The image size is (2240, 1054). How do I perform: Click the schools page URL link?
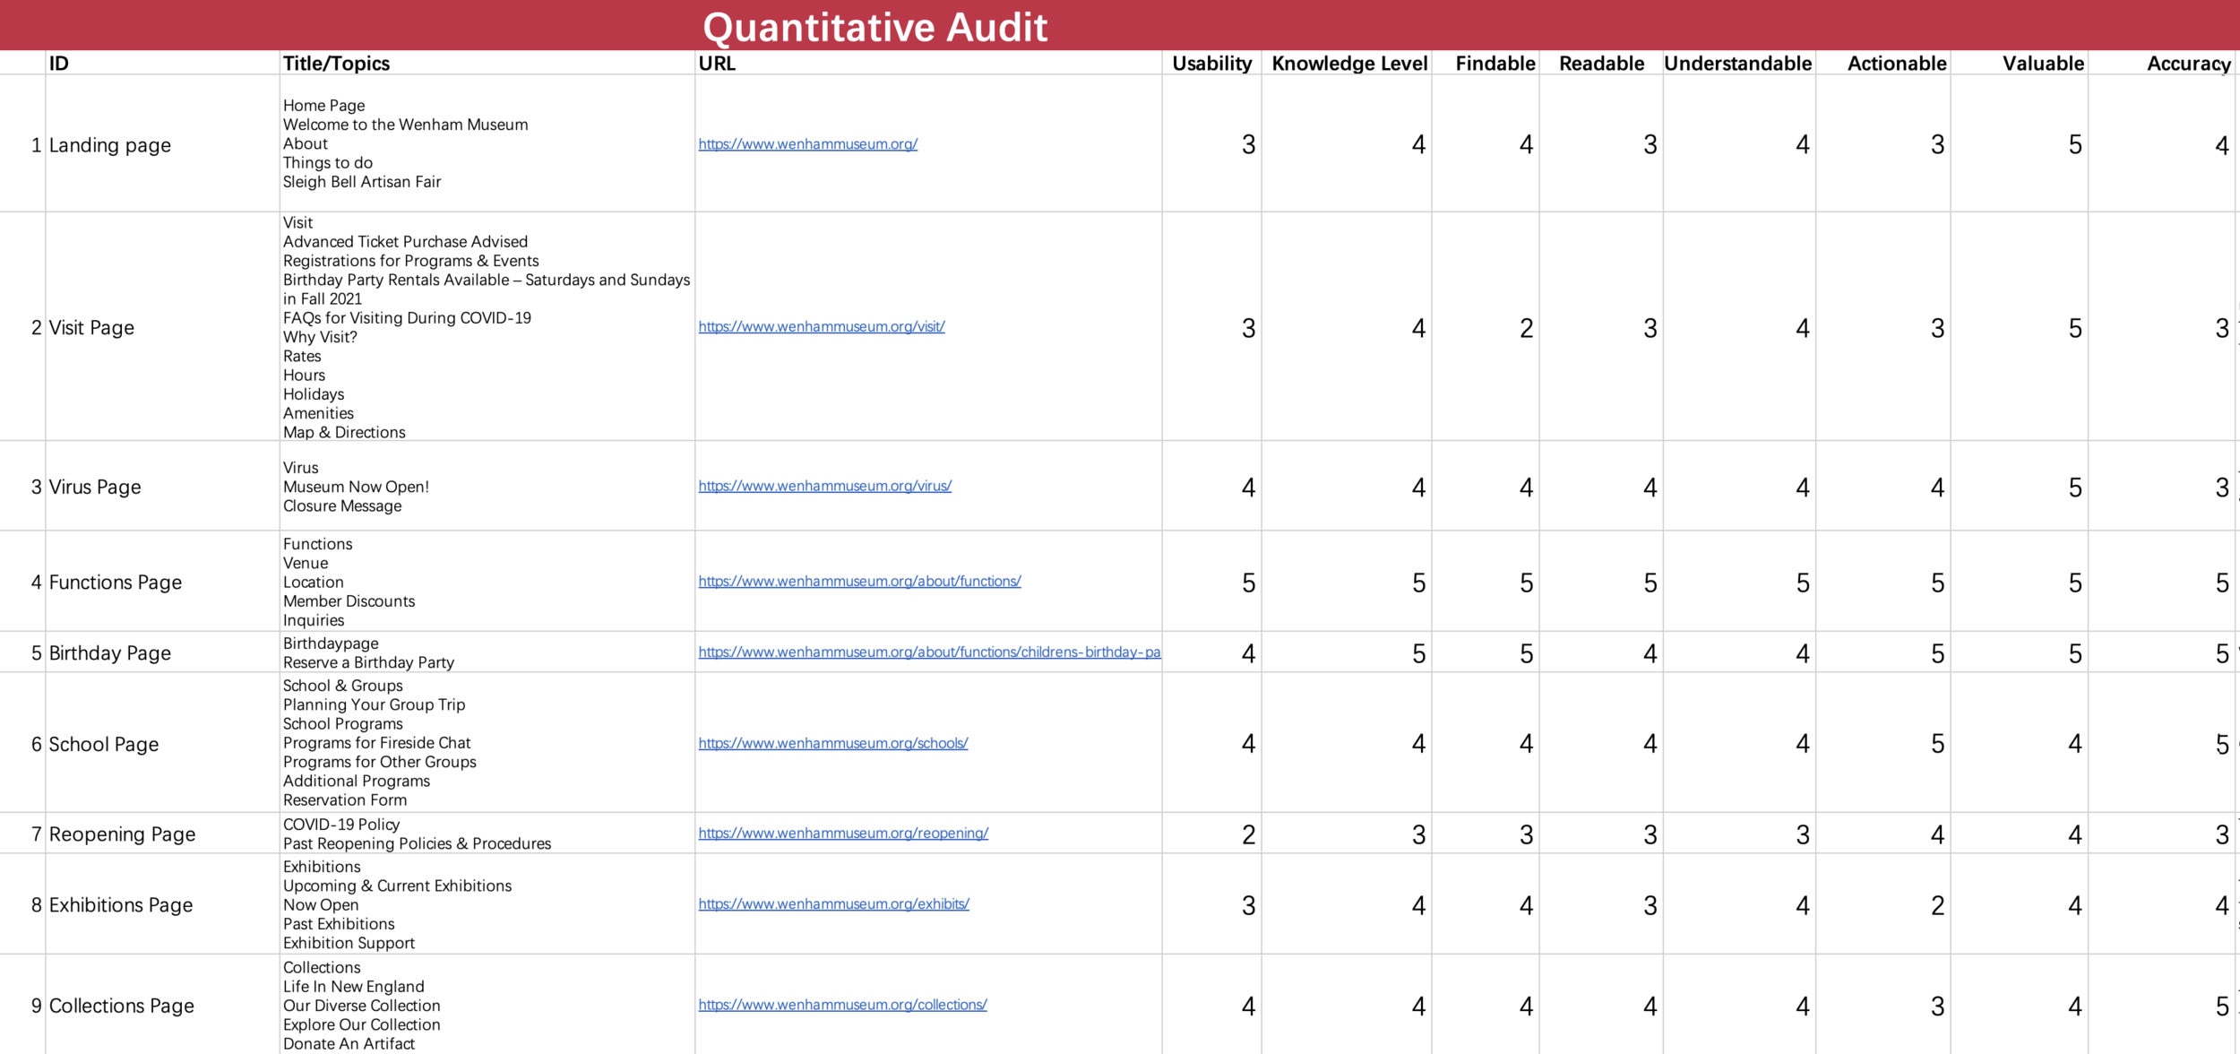point(832,744)
